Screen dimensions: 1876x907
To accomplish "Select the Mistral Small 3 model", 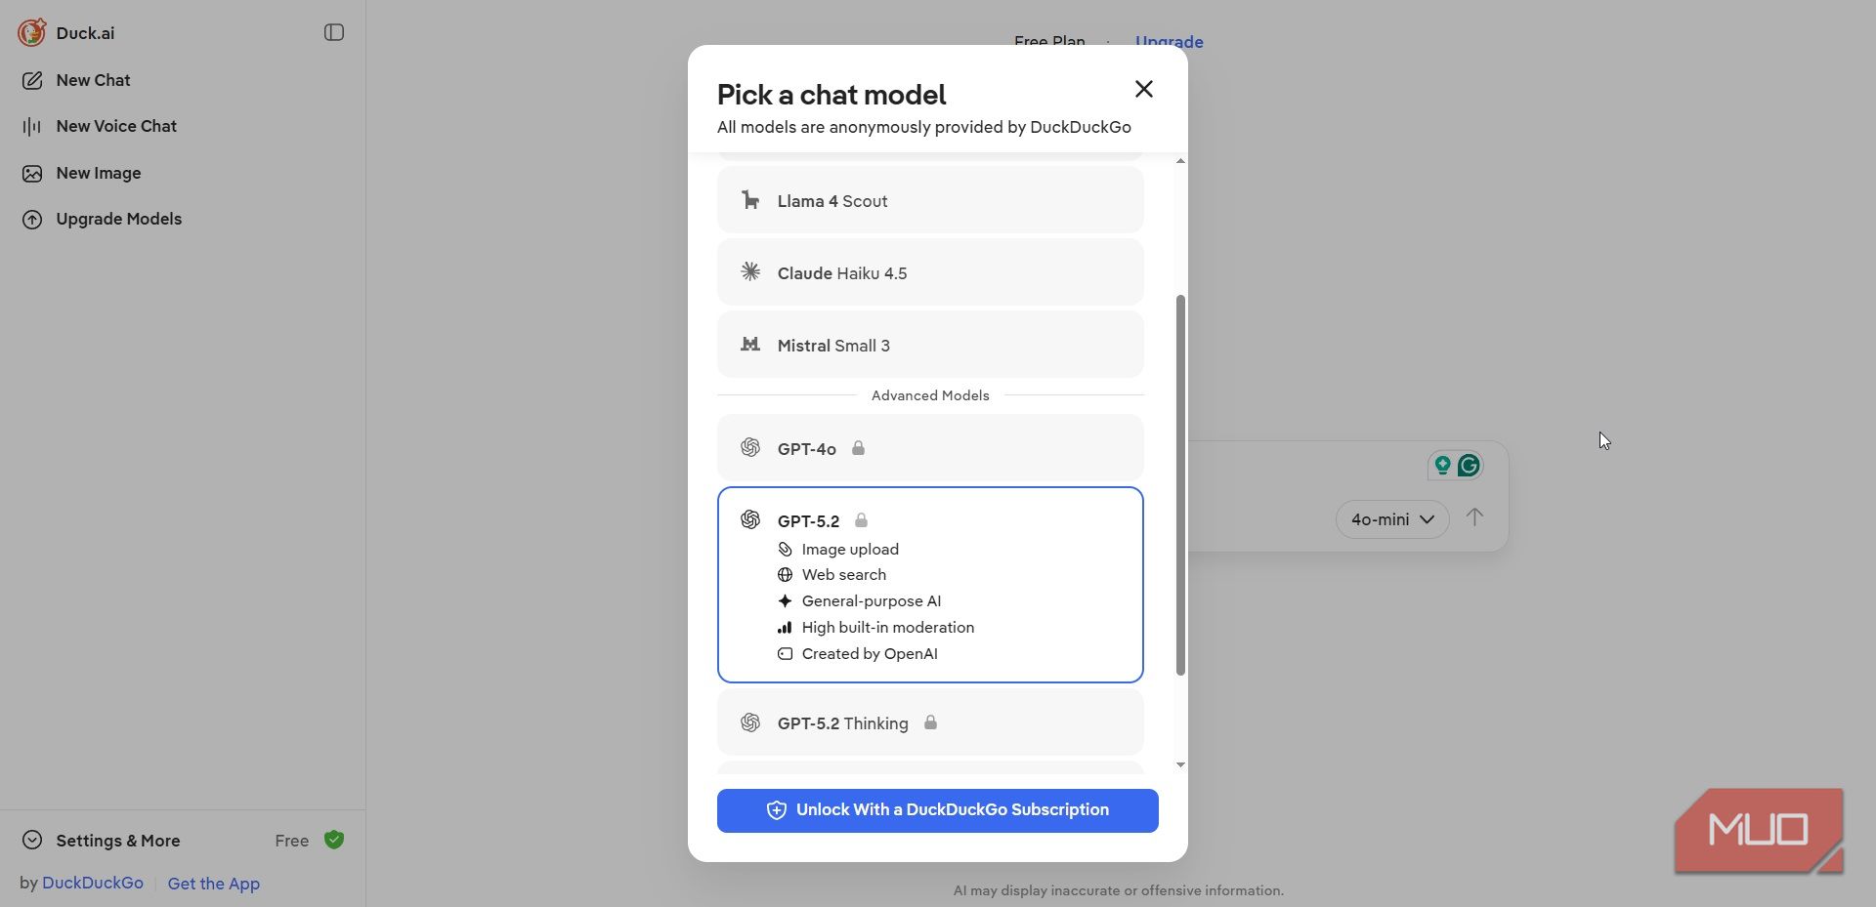I will (x=930, y=345).
